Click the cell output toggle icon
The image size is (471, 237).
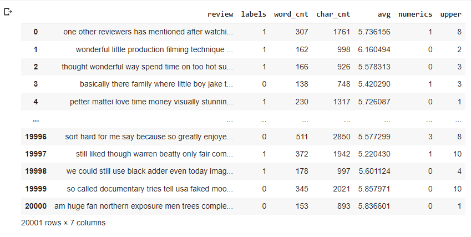pyautogui.click(x=8, y=12)
